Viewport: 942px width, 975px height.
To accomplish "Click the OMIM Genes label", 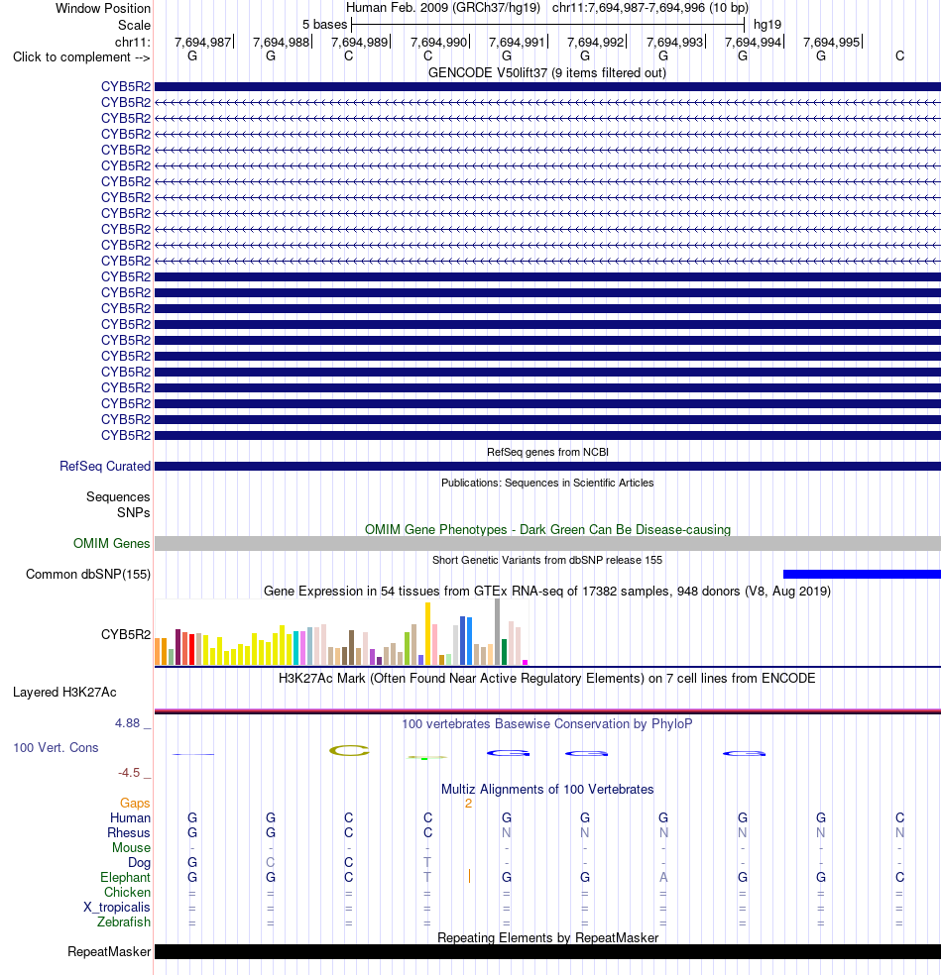I will (x=112, y=543).
